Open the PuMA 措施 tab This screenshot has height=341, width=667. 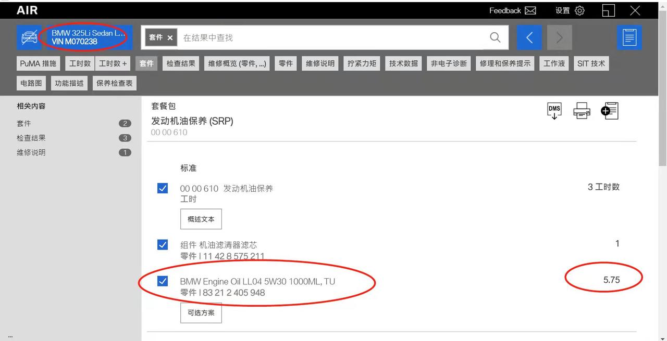pos(38,63)
